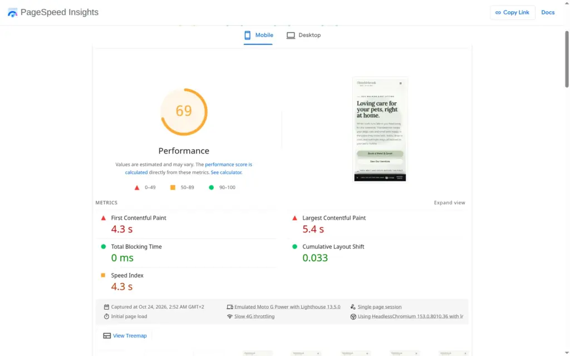Switch to the Desktop tab
The height and width of the screenshot is (356, 570).
coord(303,35)
